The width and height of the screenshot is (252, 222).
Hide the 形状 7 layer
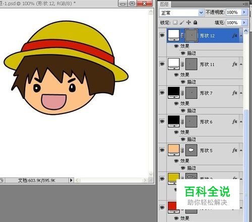(x=162, y=93)
